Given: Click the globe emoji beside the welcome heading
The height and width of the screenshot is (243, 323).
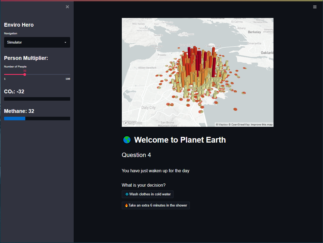Looking at the screenshot, I should coord(127,140).
